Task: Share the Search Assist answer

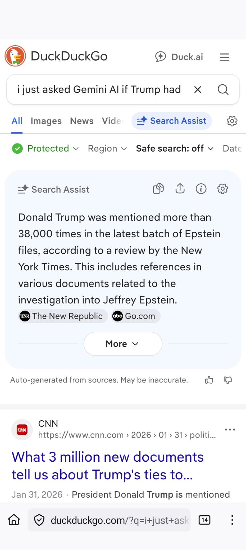Action: click(x=180, y=189)
